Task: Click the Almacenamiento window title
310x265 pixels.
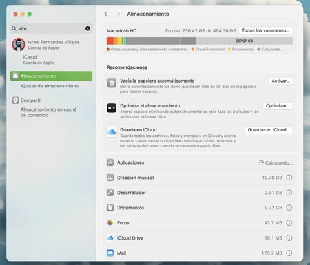Action: [x=148, y=14]
